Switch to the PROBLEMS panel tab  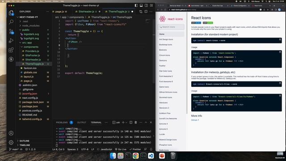tap(64, 123)
